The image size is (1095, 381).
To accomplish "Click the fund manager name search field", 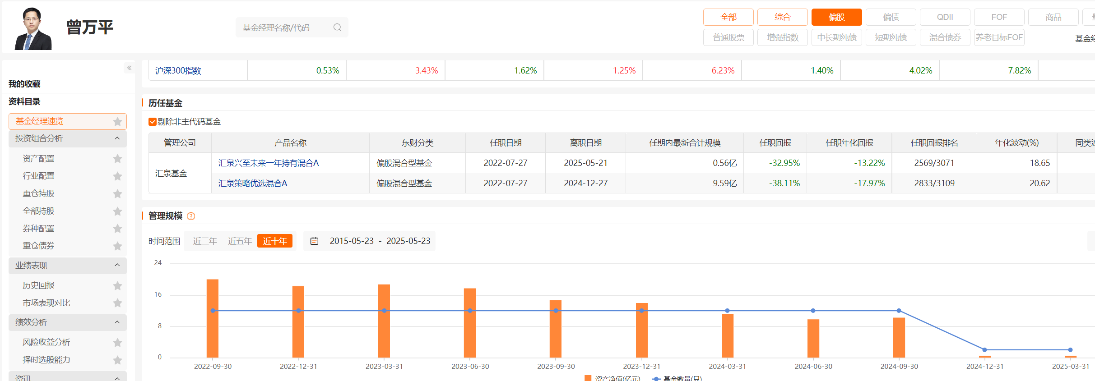I will pos(284,28).
